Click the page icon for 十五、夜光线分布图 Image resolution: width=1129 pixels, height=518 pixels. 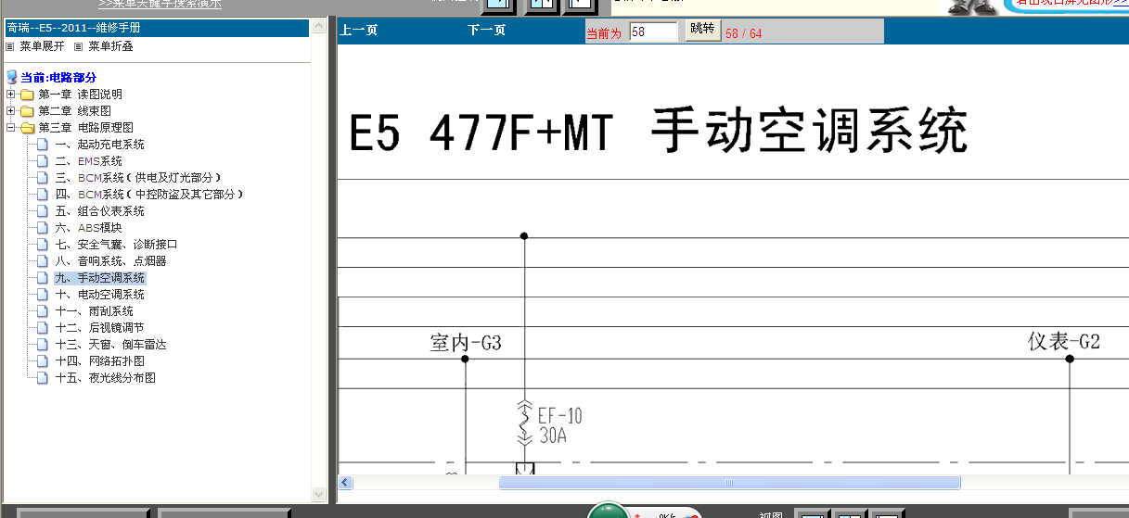[x=42, y=378]
